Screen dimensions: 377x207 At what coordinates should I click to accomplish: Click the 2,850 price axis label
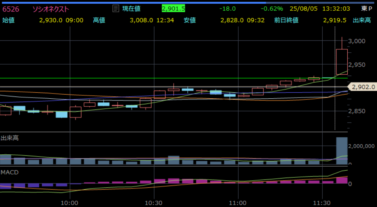pyautogui.click(x=357, y=111)
